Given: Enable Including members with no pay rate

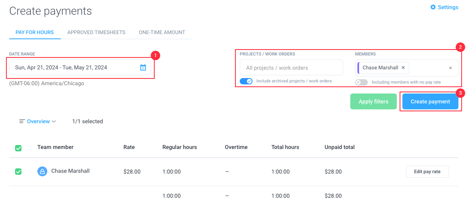Looking at the screenshot, I should (361, 82).
